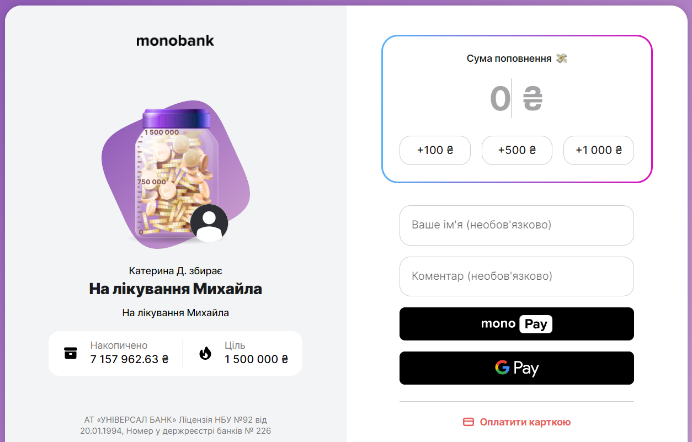Image resolution: width=692 pixels, height=442 pixels.
Task: Click the money emoji next to Сума поповнення
Action: pyautogui.click(x=562, y=58)
